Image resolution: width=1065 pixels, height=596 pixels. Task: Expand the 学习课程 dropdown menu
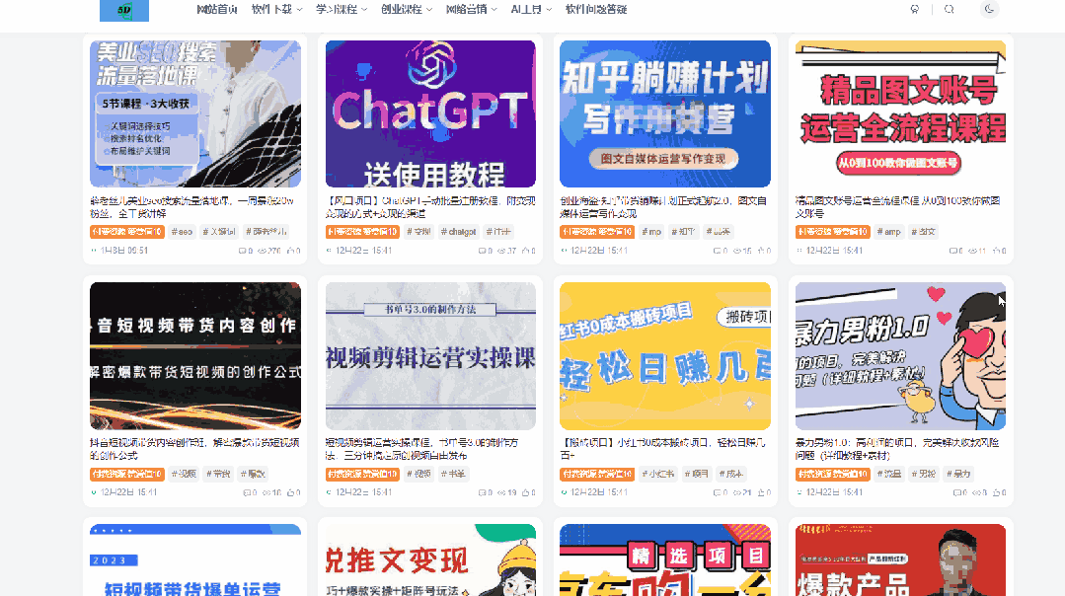click(x=341, y=10)
